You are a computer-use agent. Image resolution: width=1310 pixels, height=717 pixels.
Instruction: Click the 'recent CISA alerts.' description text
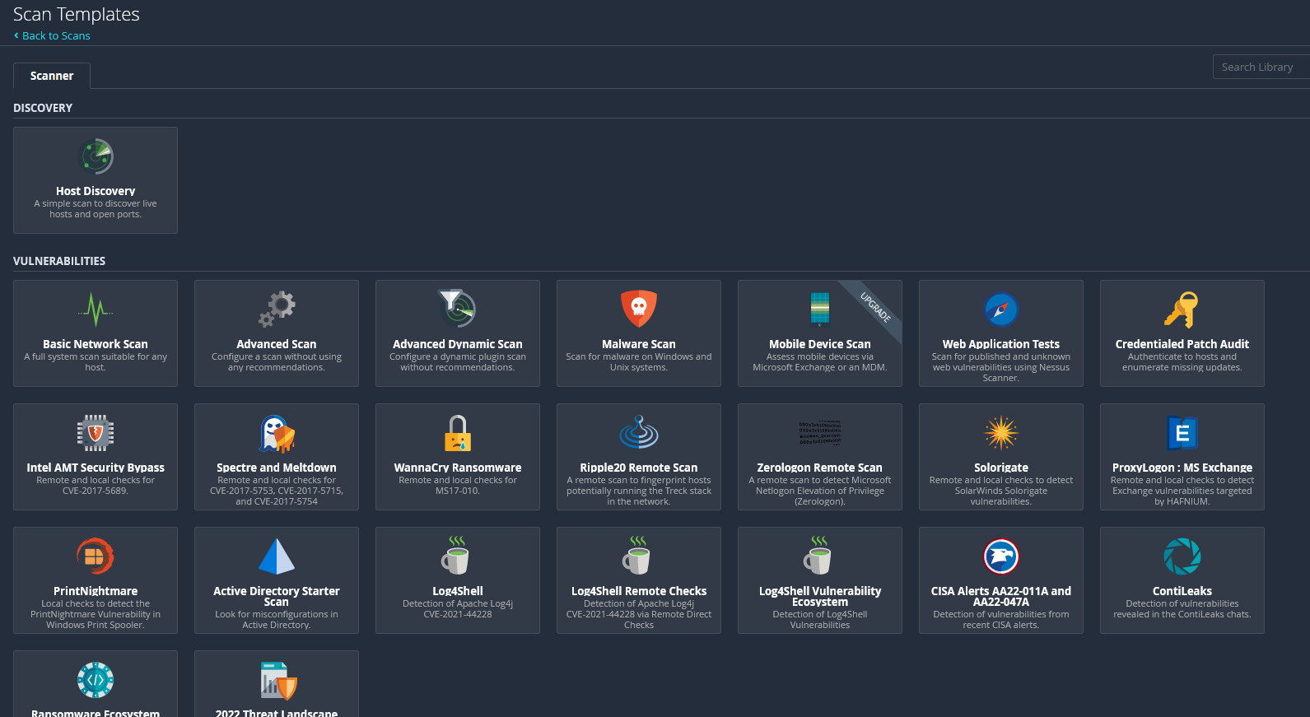pos(1001,625)
